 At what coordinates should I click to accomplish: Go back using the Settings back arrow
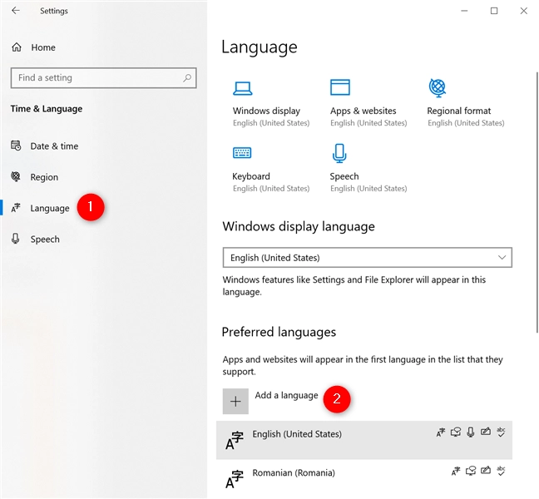pos(16,11)
